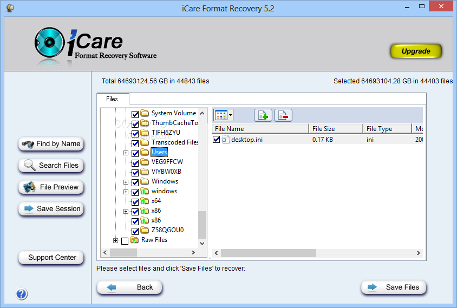457x308 pixels.
Task: Click the iCare disc logo
Action: (49, 42)
